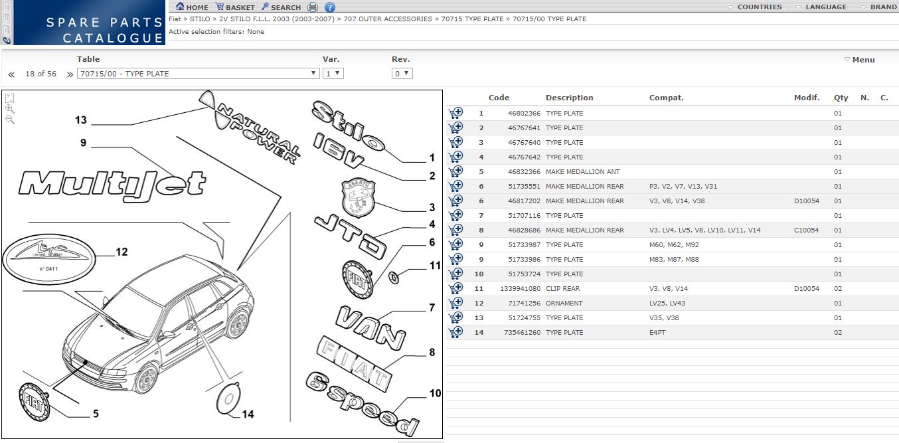The width and height of the screenshot is (899, 443).
Task: Click the Description column header
Action: pos(570,98)
